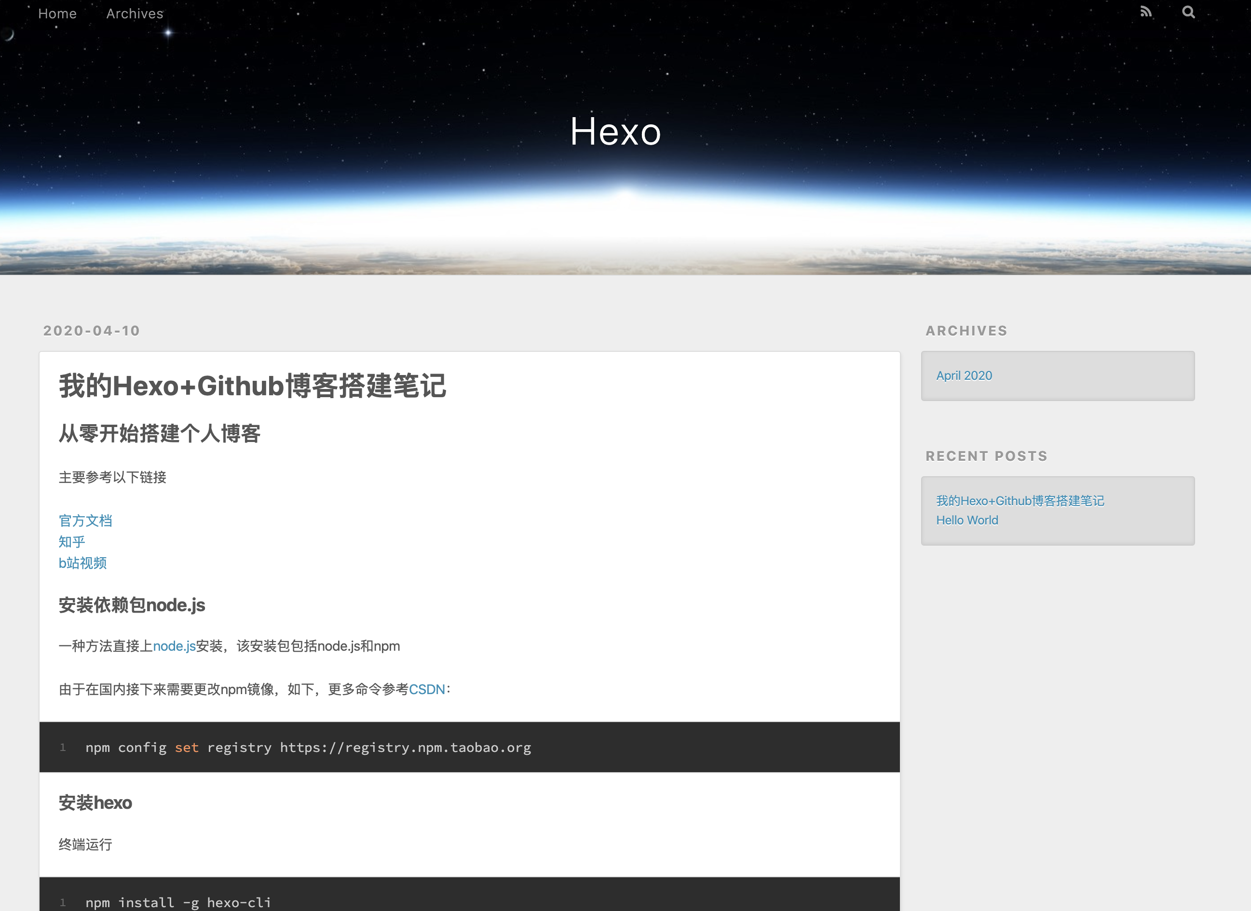Click the 从零开始搭建个人博客 heading
The width and height of the screenshot is (1251, 911).
[160, 433]
